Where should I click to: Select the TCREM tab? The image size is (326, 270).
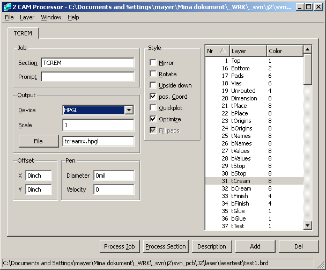pyautogui.click(x=23, y=33)
